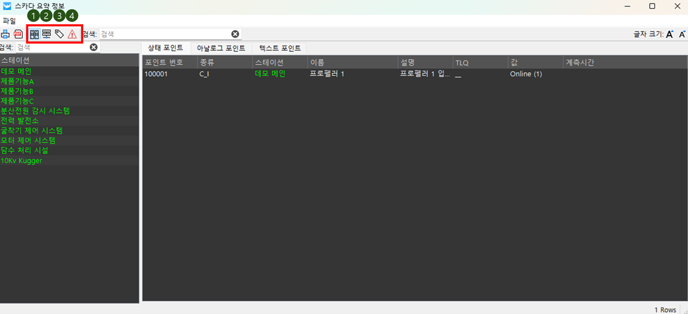Increase font size with the larger A icon
688x314 pixels.
pos(670,34)
